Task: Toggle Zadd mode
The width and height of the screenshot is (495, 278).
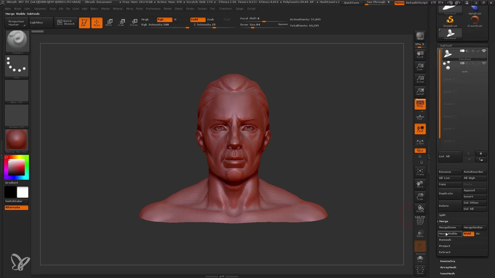Action: tap(198, 20)
